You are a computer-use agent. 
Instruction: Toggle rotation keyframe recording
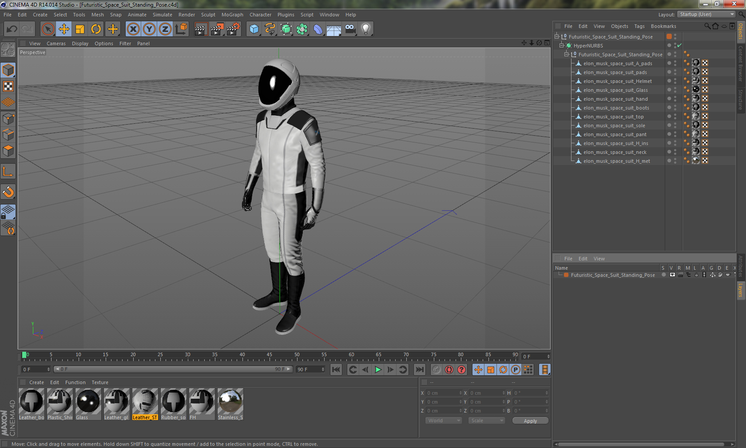point(503,369)
